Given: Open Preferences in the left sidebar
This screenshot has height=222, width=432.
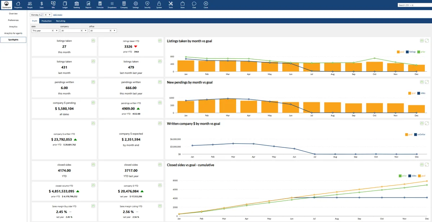Looking at the screenshot, I should (13, 20).
